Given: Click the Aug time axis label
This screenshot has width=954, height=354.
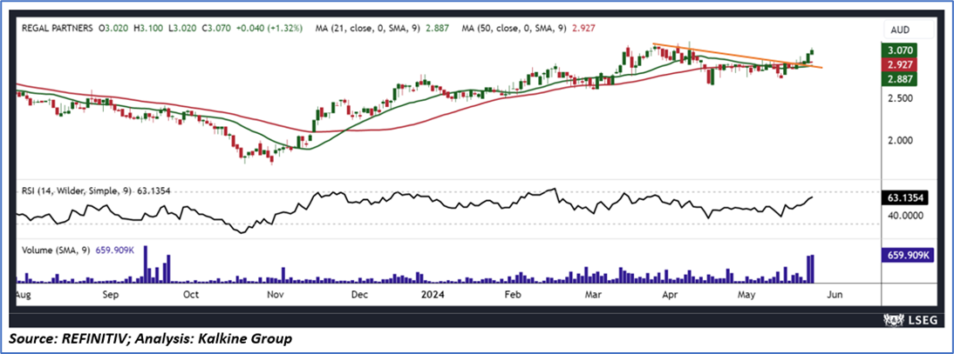Looking at the screenshot, I should 23,295.
